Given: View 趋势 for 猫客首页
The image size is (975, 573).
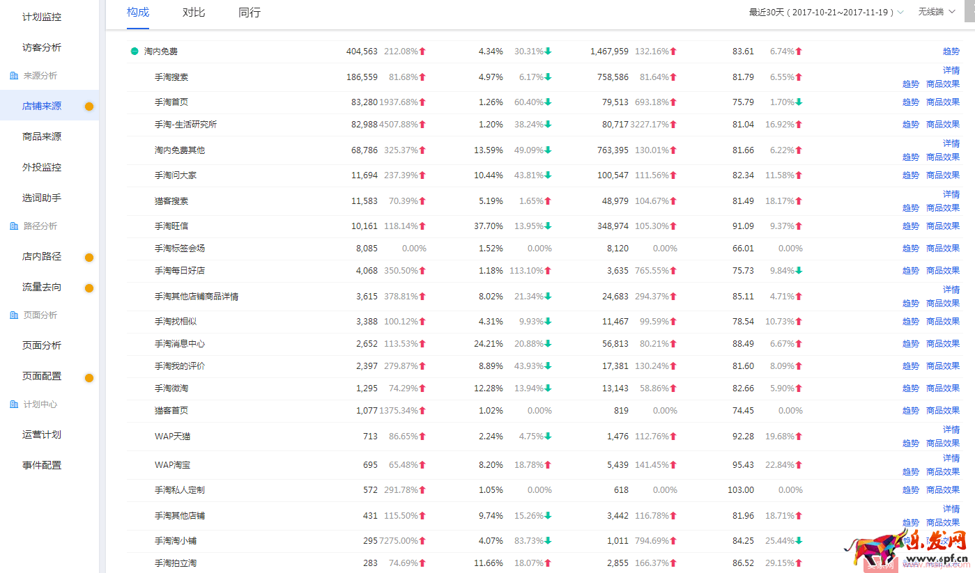Looking at the screenshot, I should (911, 411).
